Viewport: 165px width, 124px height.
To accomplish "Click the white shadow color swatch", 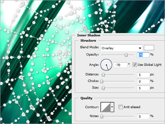I will coord(149,48).
